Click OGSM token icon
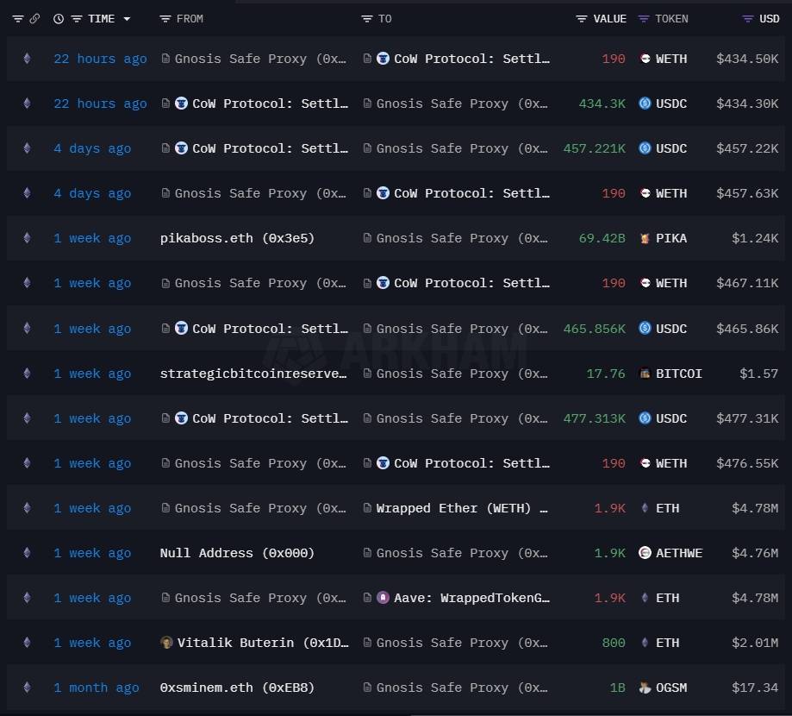Image resolution: width=792 pixels, height=716 pixels. (645, 688)
